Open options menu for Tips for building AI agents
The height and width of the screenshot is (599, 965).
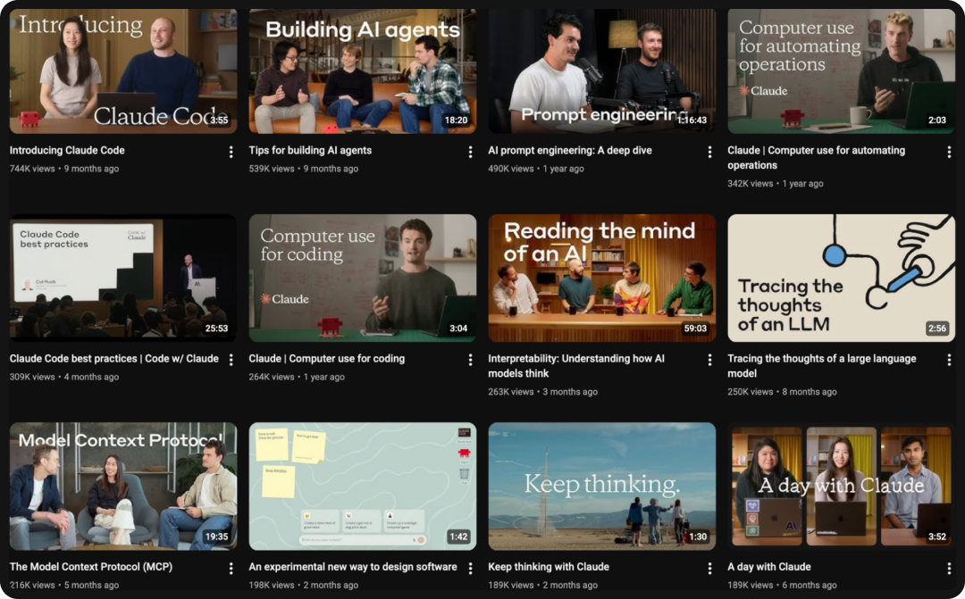[x=471, y=152]
